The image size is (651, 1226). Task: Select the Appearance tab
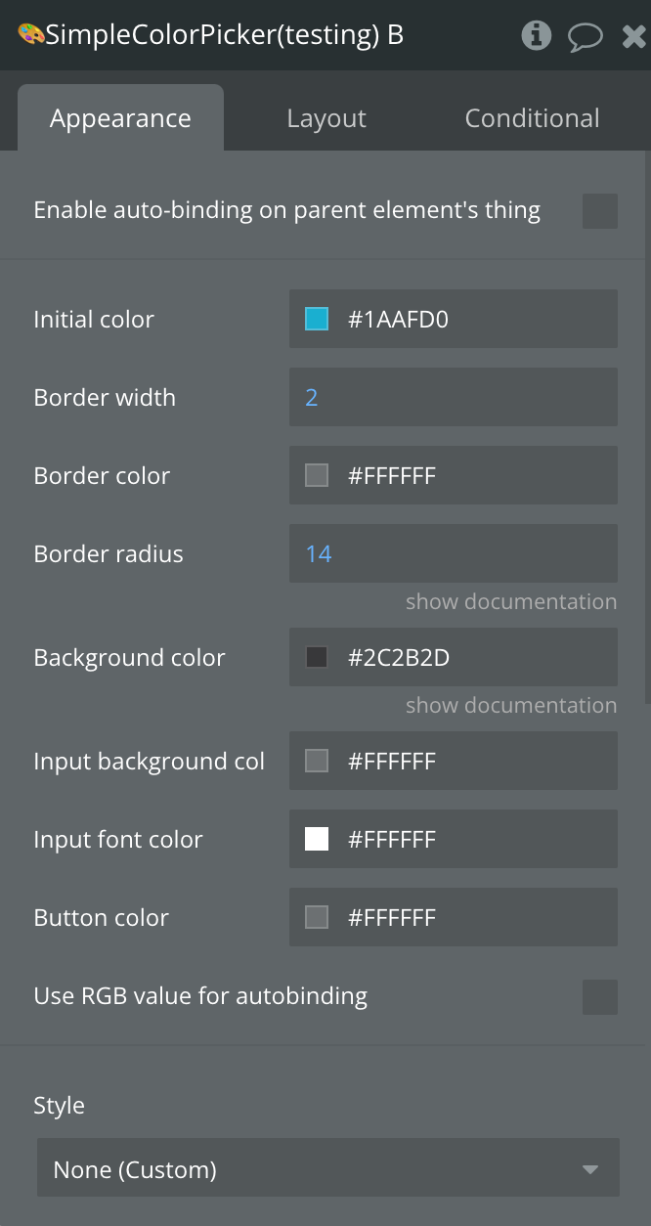pyautogui.click(x=120, y=118)
